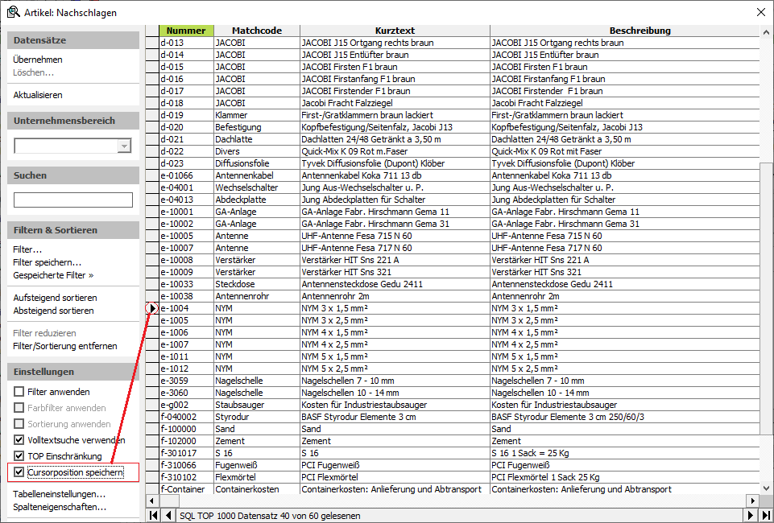Go to the first record navigation arrow
This screenshot has width=774, height=523.
tap(154, 516)
